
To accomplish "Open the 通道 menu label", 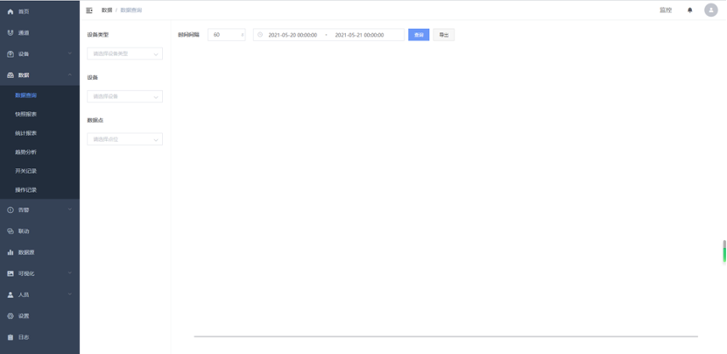I will tap(24, 33).
